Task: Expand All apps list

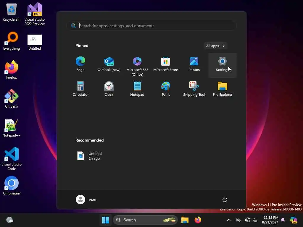Action: point(215,46)
